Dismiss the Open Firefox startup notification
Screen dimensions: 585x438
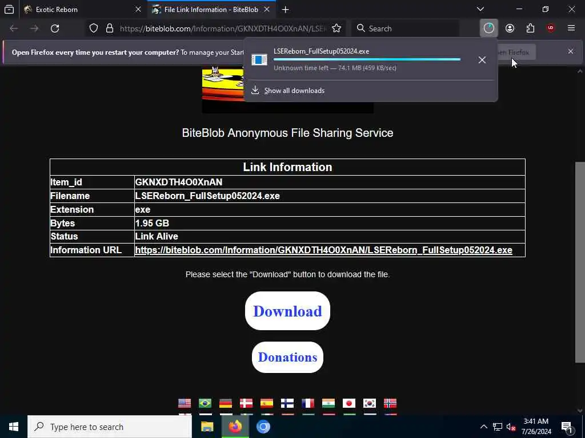571,51
